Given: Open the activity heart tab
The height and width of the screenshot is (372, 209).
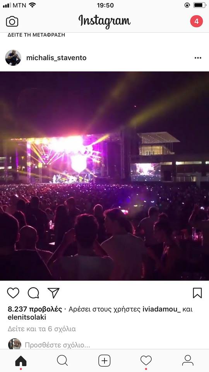Looking at the screenshot, I should pyautogui.click(x=146, y=361).
